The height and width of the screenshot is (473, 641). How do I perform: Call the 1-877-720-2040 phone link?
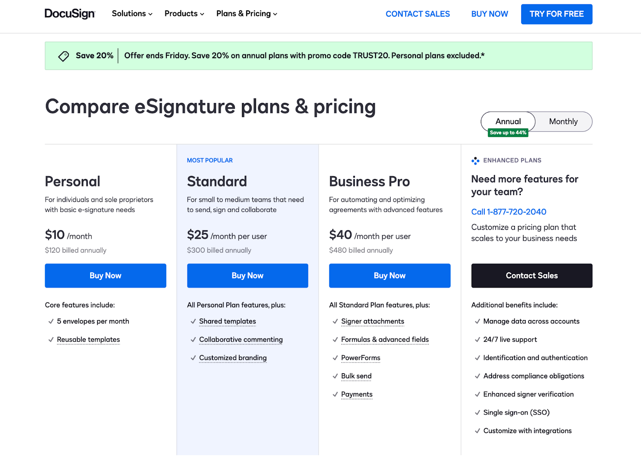pos(508,212)
